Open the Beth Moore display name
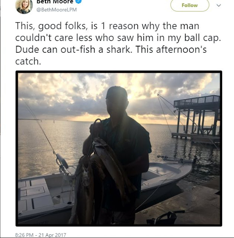The height and width of the screenshot is (238, 234). pyautogui.click(x=55, y=1)
